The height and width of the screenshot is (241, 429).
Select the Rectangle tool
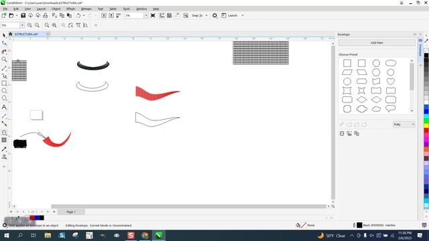tap(4, 83)
